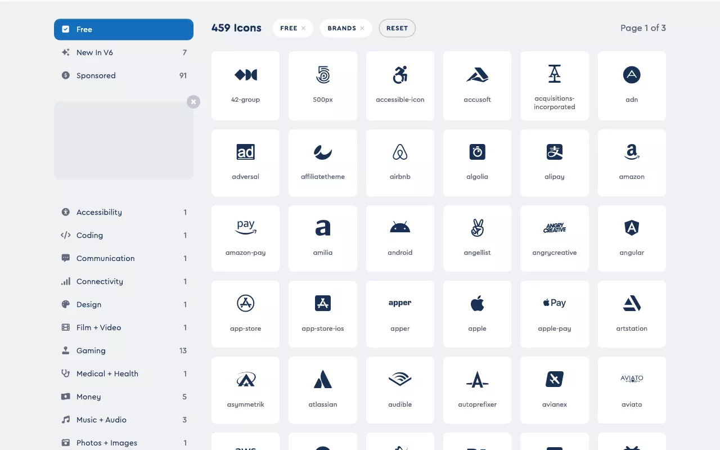The height and width of the screenshot is (450, 720).
Task: Open the angrycreative icon
Action: click(555, 238)
